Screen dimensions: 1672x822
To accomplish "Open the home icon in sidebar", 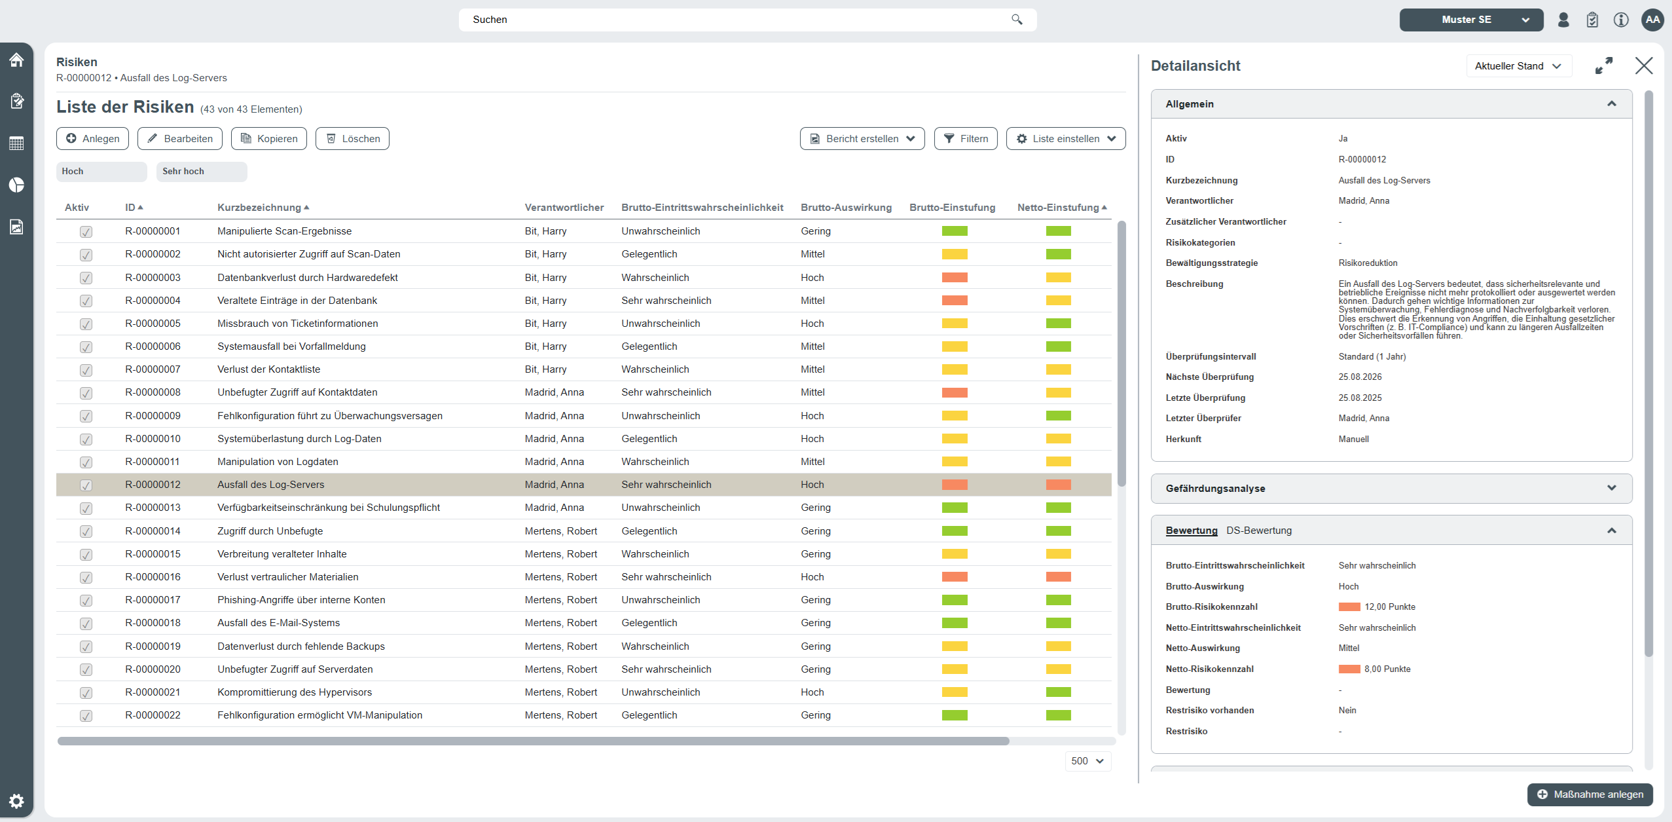I will (16, 60).
